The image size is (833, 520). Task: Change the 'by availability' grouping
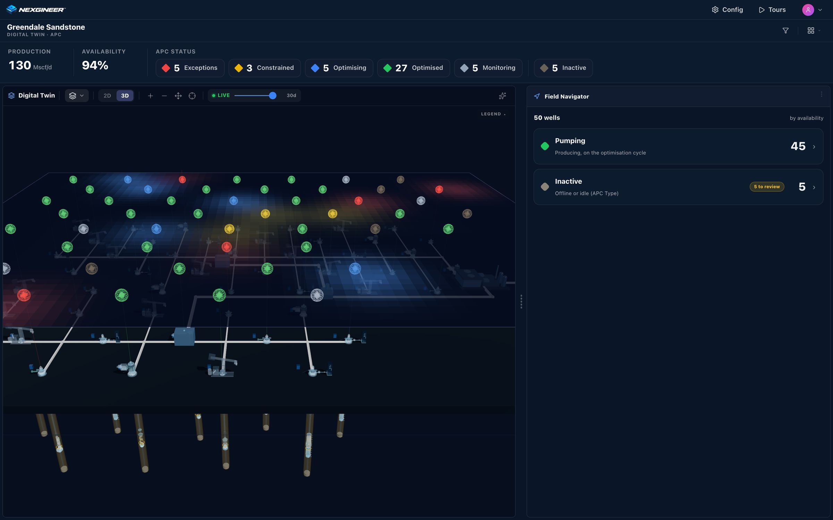806,118
